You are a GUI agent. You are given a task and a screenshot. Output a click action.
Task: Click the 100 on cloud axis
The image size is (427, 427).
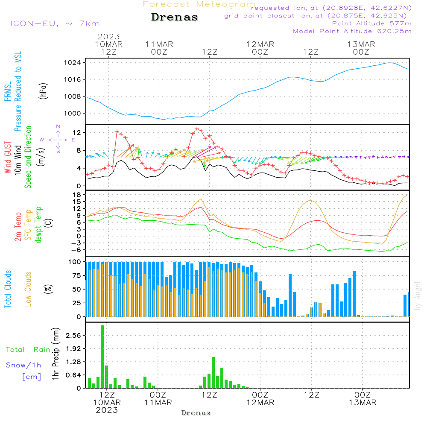pos(75,262)
